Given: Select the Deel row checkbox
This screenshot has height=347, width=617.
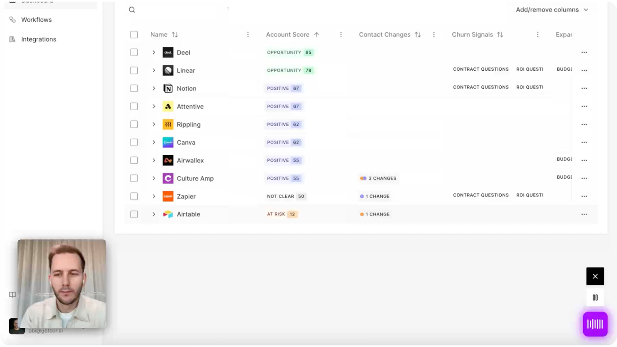Looking at the screenshot, I should coord(134,52).
